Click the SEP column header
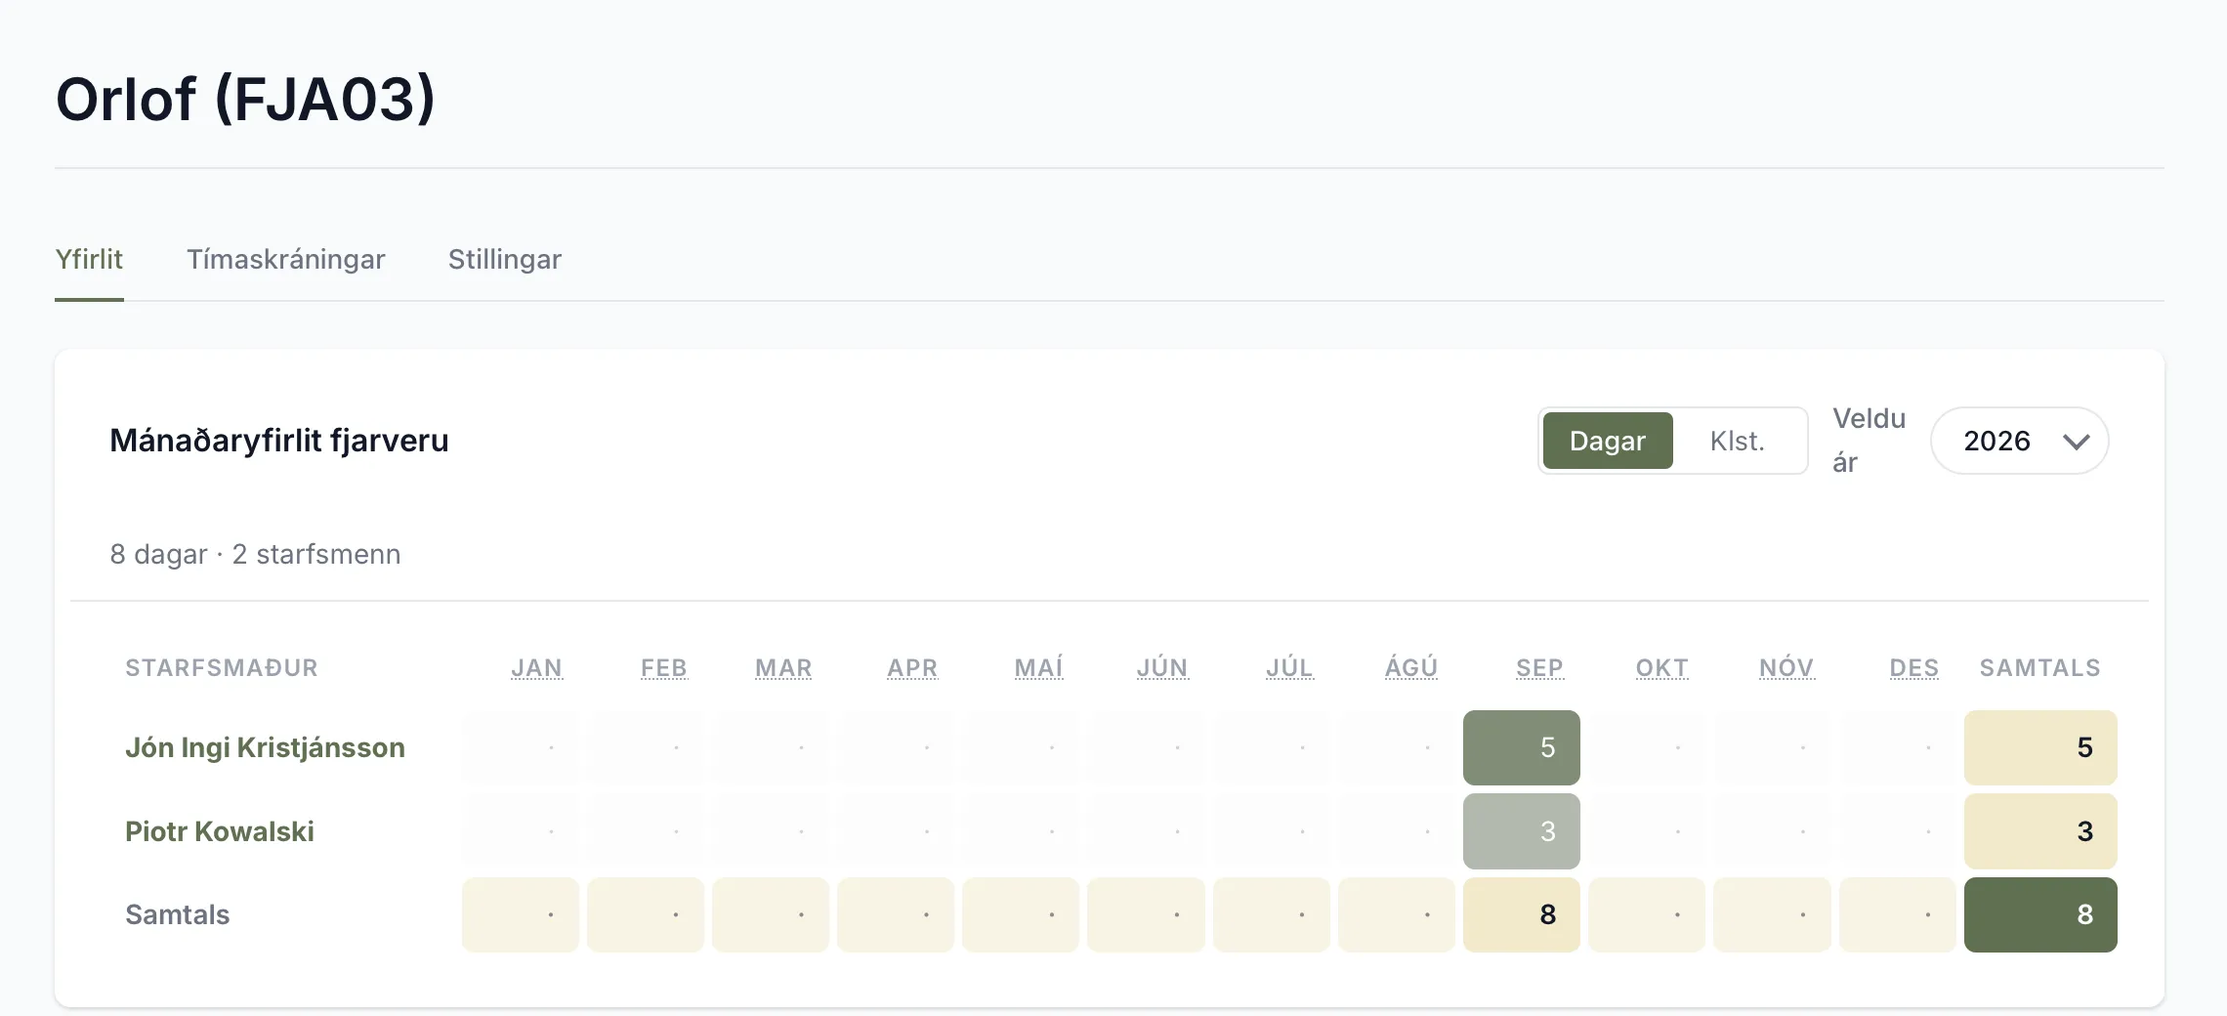The image size is (2227, 1016). point(1539,668)
